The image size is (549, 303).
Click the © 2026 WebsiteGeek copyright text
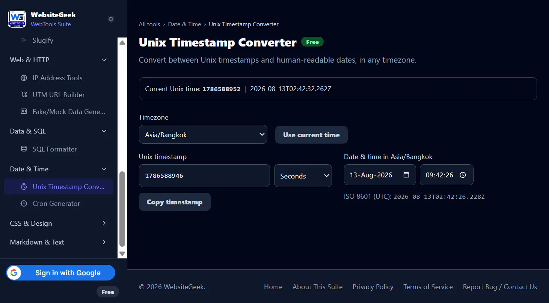tap(172, 287)
